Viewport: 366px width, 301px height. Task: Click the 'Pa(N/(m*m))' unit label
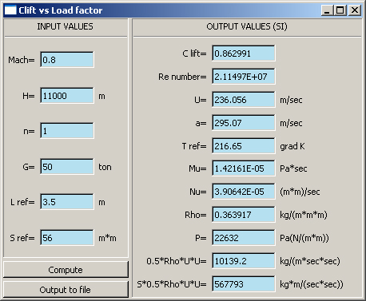coord(304,238)
